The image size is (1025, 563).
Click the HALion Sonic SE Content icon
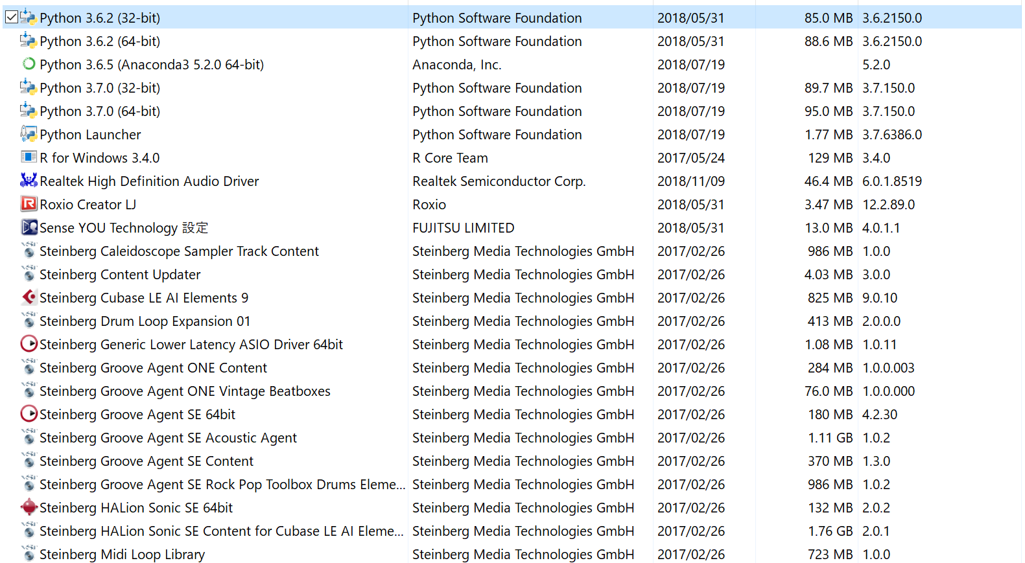(x=29, y=531)
